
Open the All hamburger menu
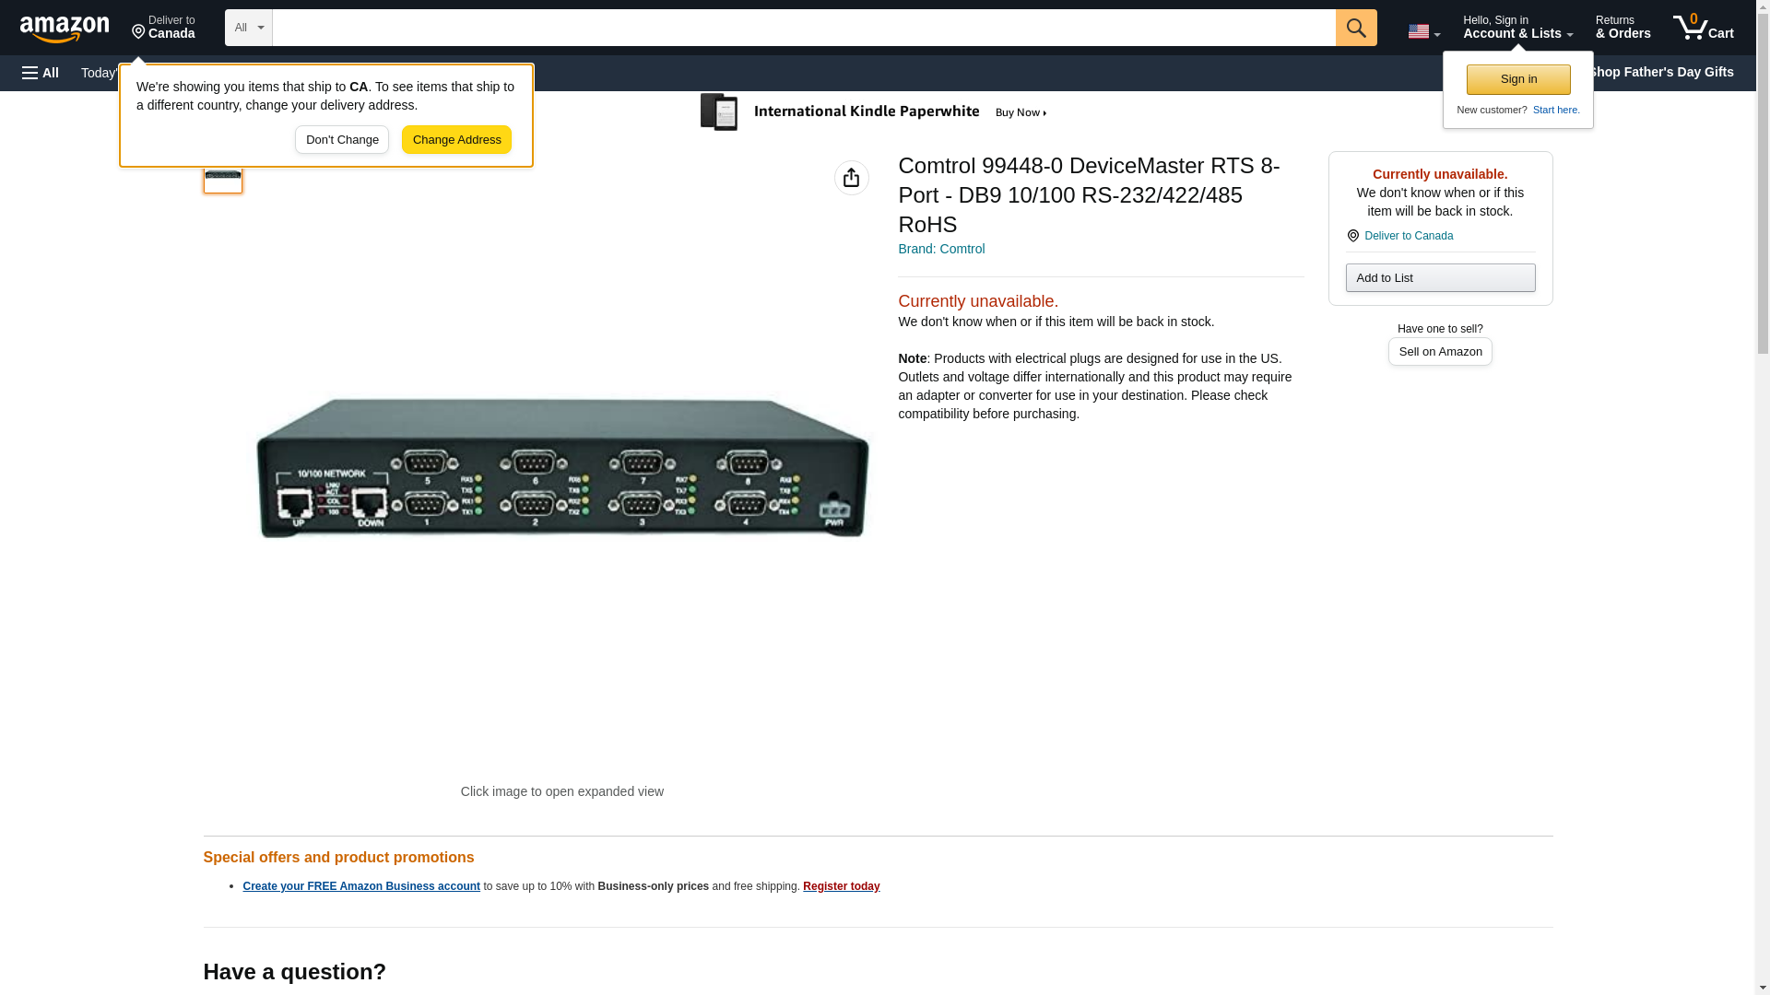tap(41, 73)
